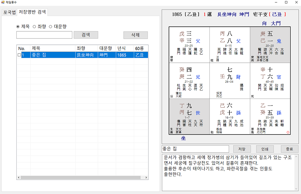Click the 삭제 button
301x194 pixels.
[135, 35]
